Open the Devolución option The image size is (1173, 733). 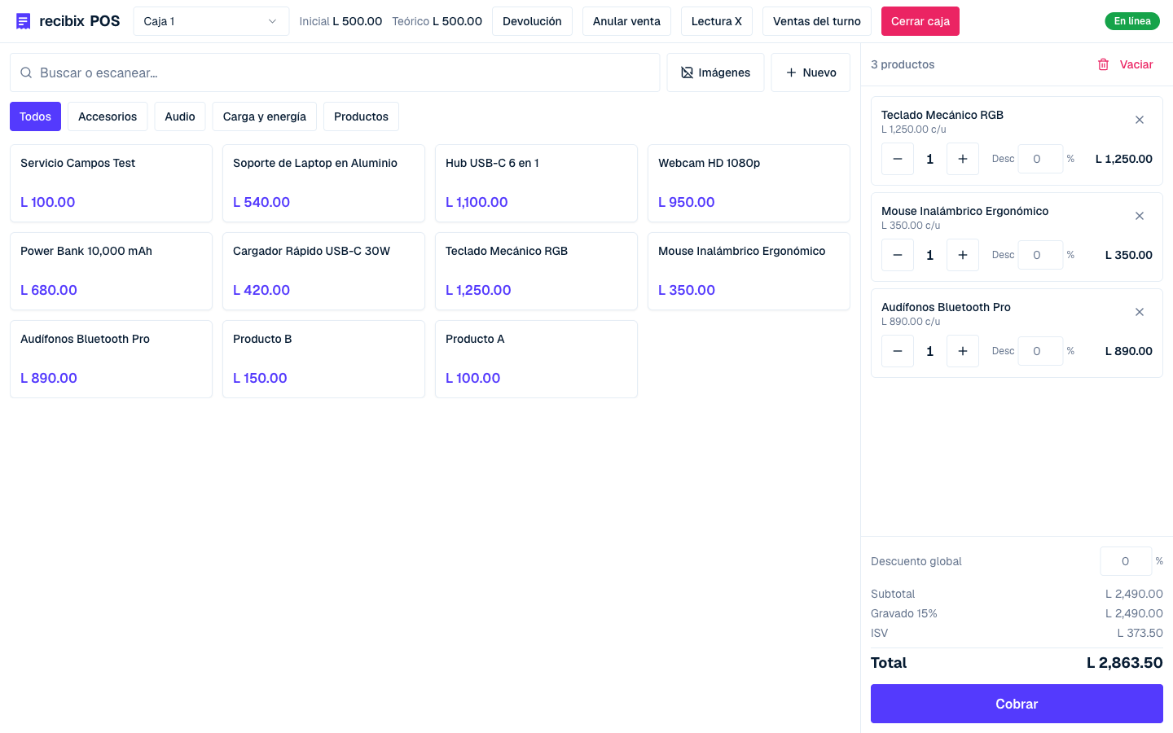click(x=532, y=21)
